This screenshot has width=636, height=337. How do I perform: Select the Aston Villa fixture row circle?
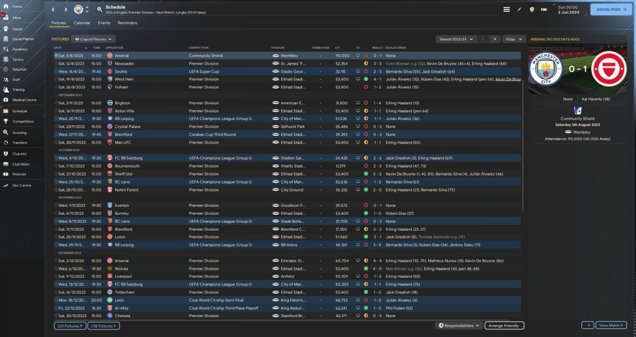56,111
